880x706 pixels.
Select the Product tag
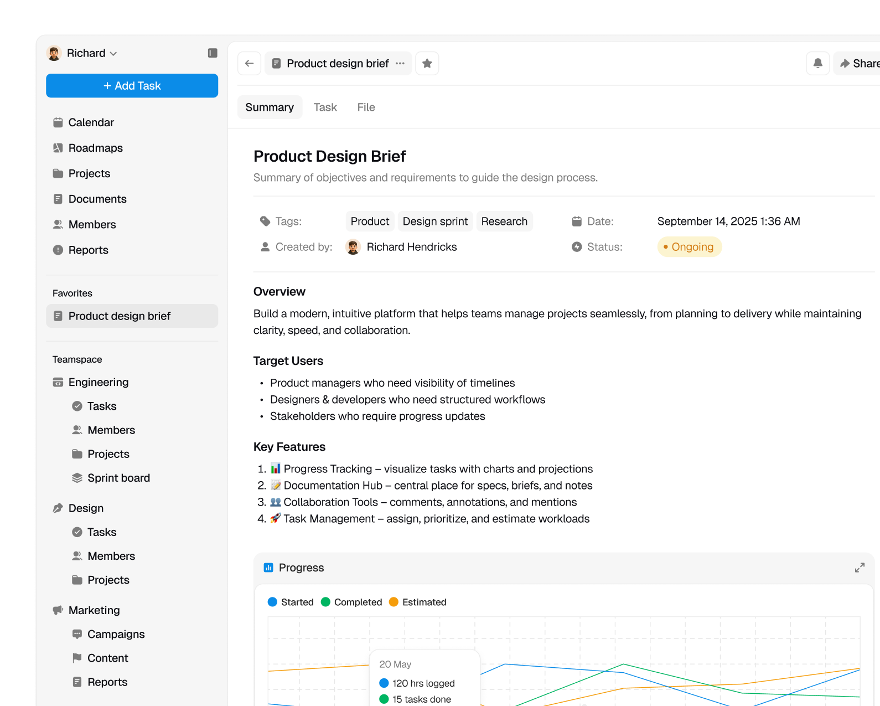pyautogui.click(x=370, y=221)
